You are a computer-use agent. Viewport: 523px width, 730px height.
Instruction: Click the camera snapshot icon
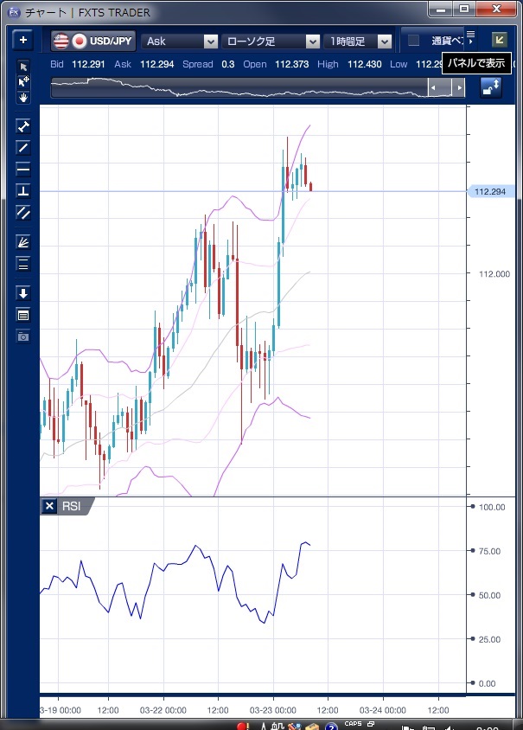click(x=23, y=336)
